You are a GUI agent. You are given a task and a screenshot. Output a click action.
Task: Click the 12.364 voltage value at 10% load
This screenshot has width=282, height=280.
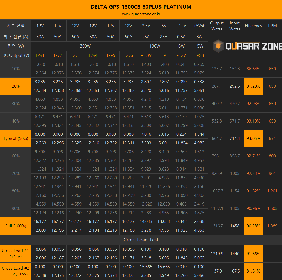40,73
